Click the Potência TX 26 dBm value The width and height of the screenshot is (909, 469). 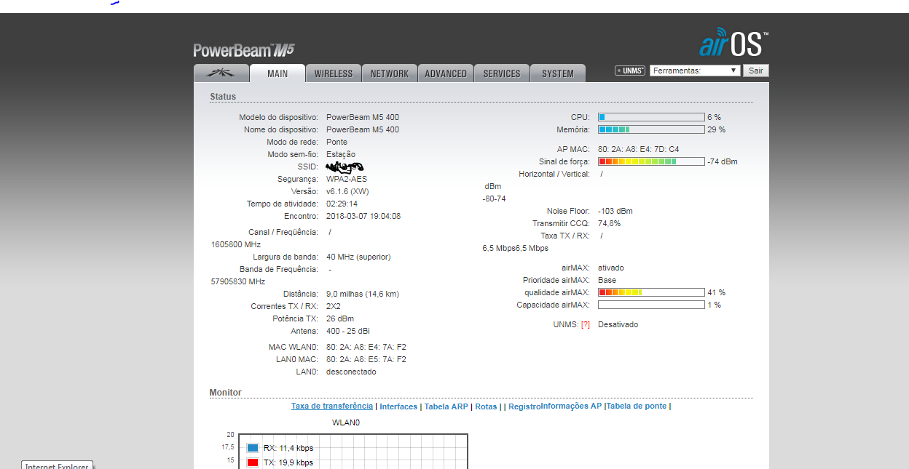340,318
